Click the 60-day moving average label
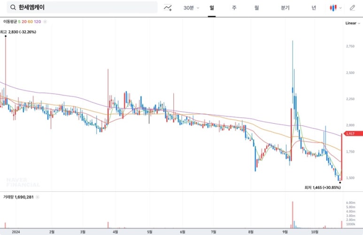The width and height of the screenshot is (363, 235). point(30,22)
